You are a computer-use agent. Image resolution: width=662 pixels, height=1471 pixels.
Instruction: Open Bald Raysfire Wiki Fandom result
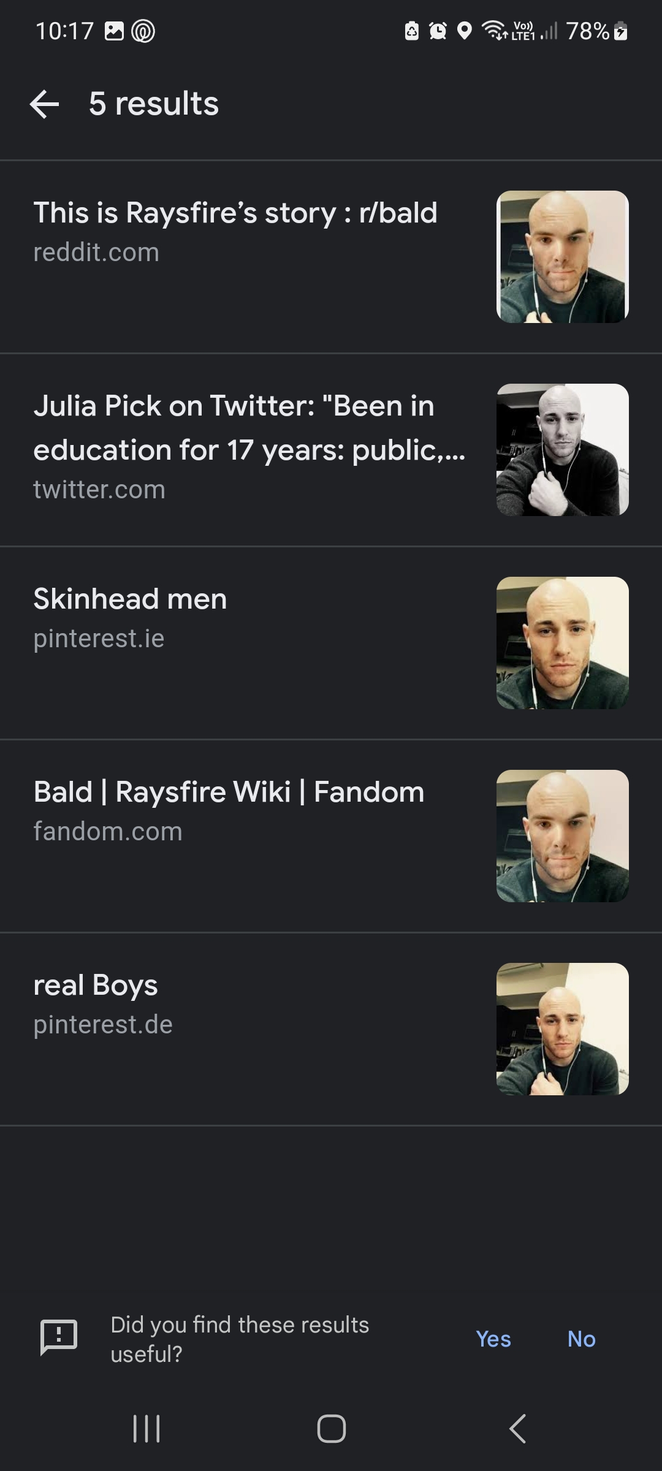(331, 836)
